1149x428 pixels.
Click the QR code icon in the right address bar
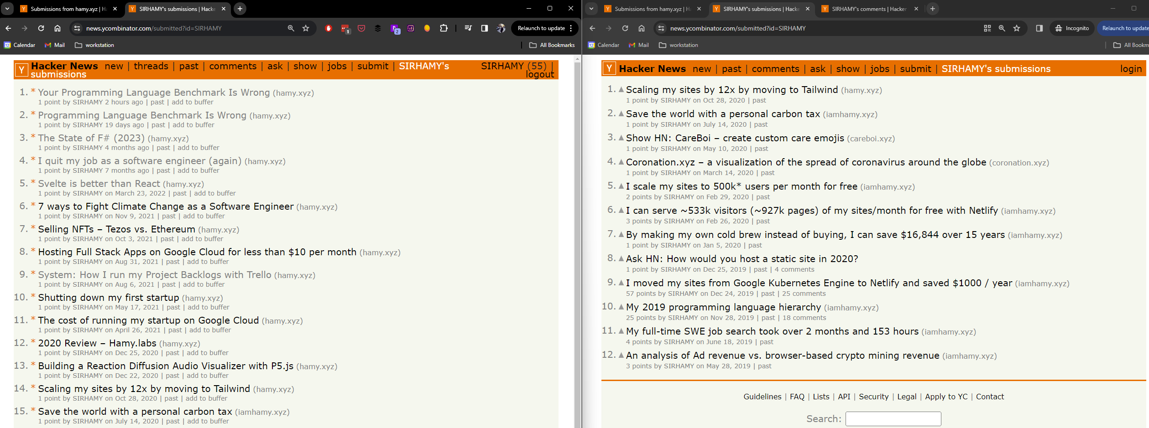click(x=987, y=28)
